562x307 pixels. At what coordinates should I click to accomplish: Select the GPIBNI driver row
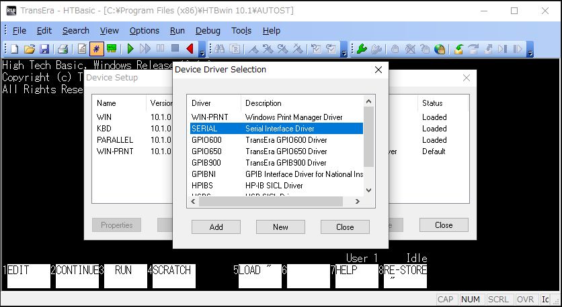tap(276, 174)
